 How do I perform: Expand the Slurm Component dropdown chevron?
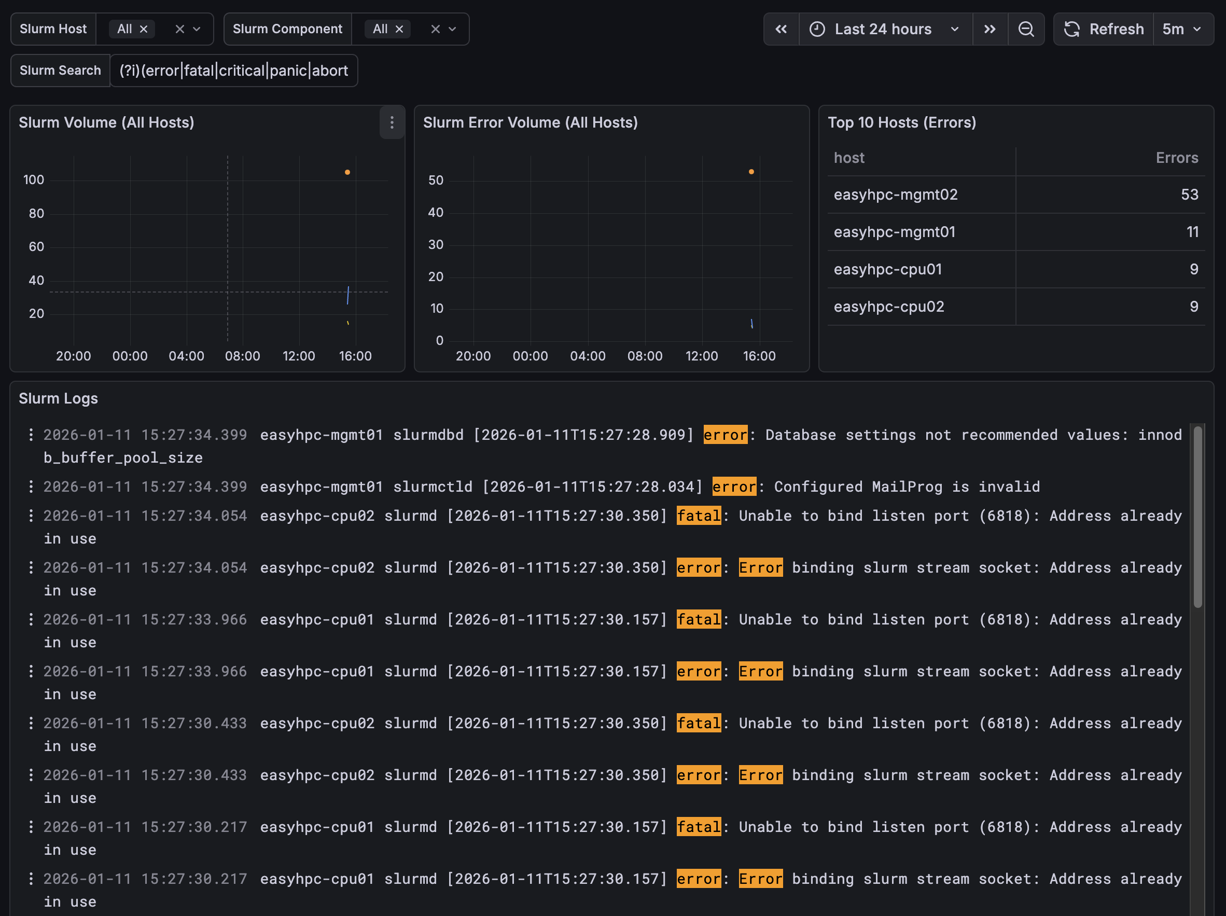(x=452, y=30)
